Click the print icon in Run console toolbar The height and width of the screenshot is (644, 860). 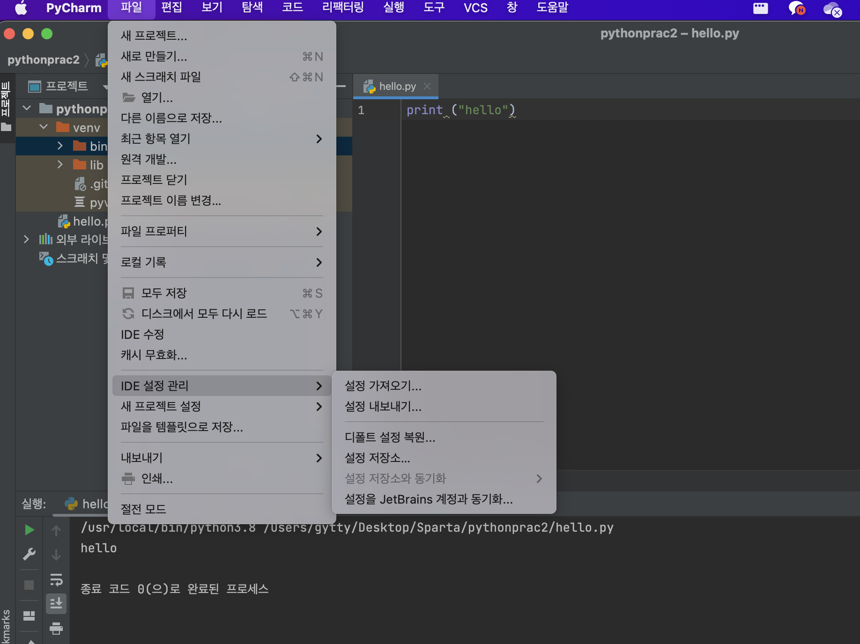pyautogui.click(x=56, y=628)
